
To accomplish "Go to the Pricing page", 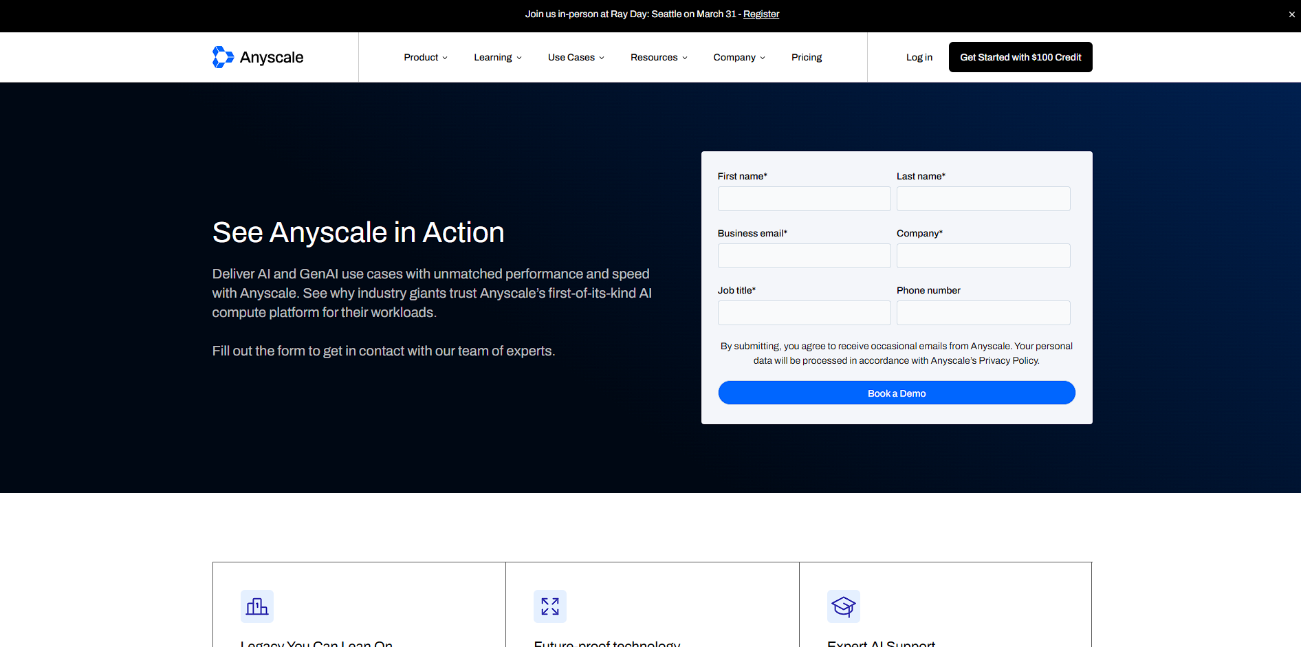I will click(x=807, y=57).
